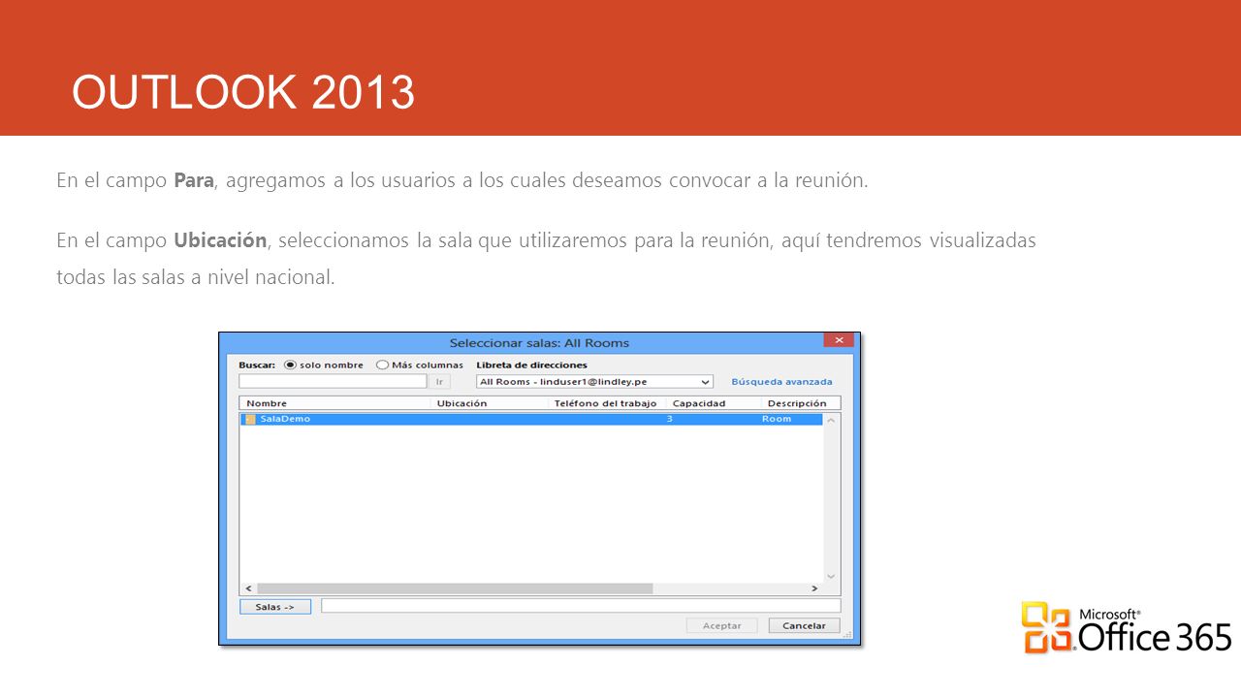
Task: Close the 'Seleccionar salas' dialog
Action: (839, 340)
